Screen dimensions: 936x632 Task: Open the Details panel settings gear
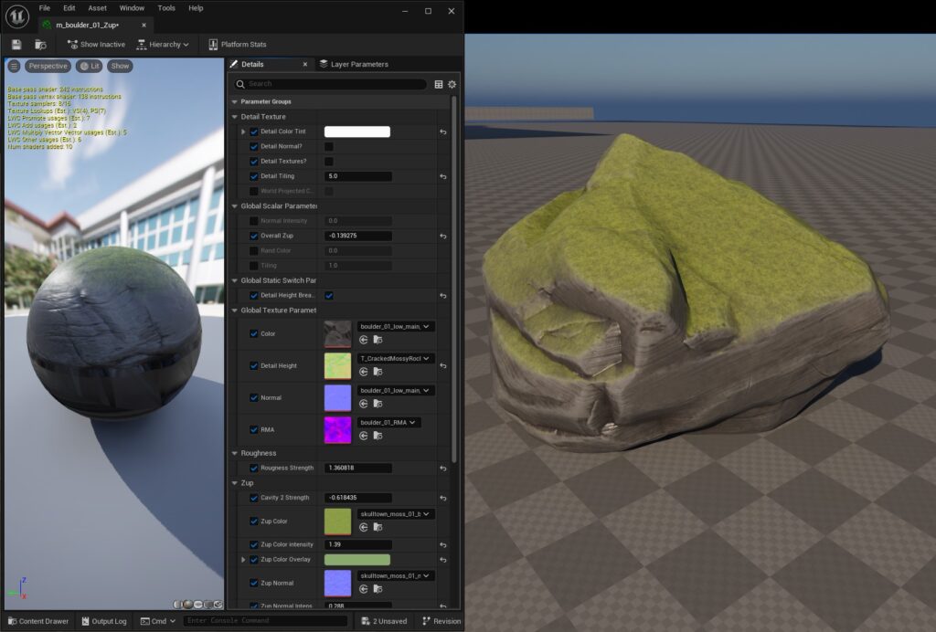[x=452, y=83]
